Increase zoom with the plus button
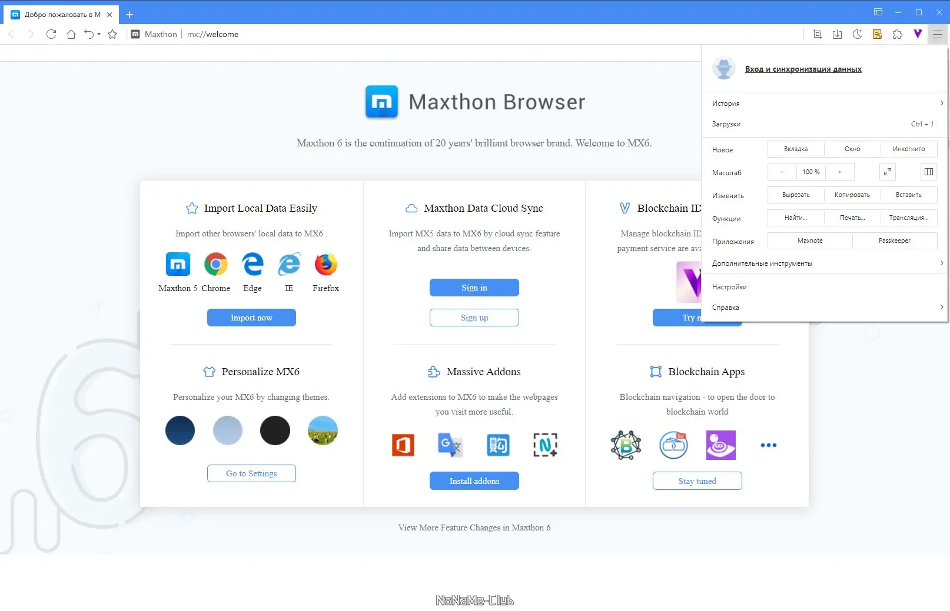This screenshot has width=950, height=611. [x=840, y=172]
